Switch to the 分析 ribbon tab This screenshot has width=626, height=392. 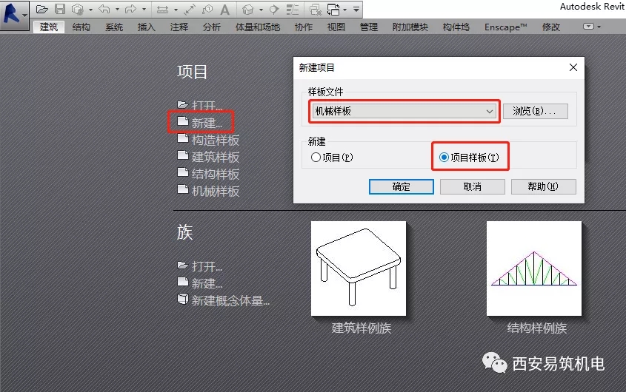click(x=212, y=27)
